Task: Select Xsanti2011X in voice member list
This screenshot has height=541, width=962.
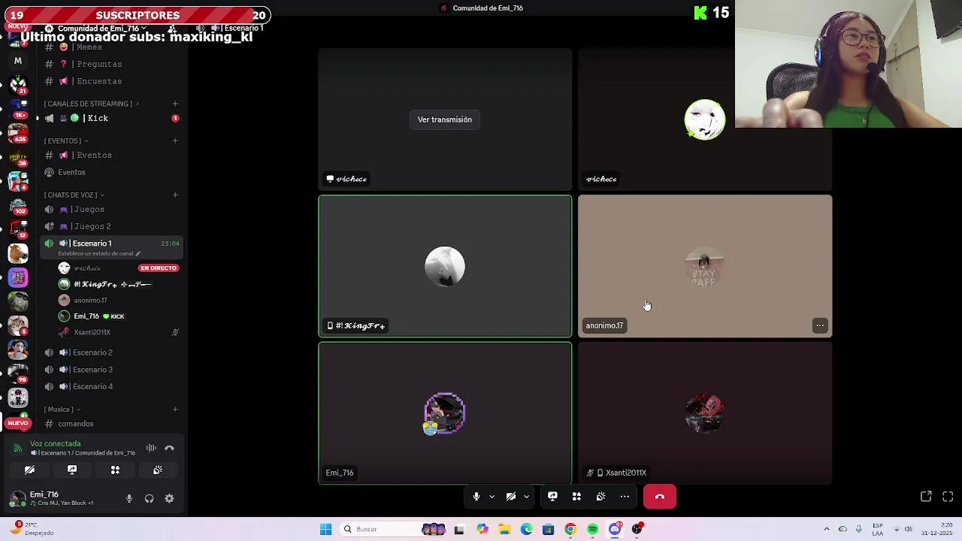Action: (119, 332)
